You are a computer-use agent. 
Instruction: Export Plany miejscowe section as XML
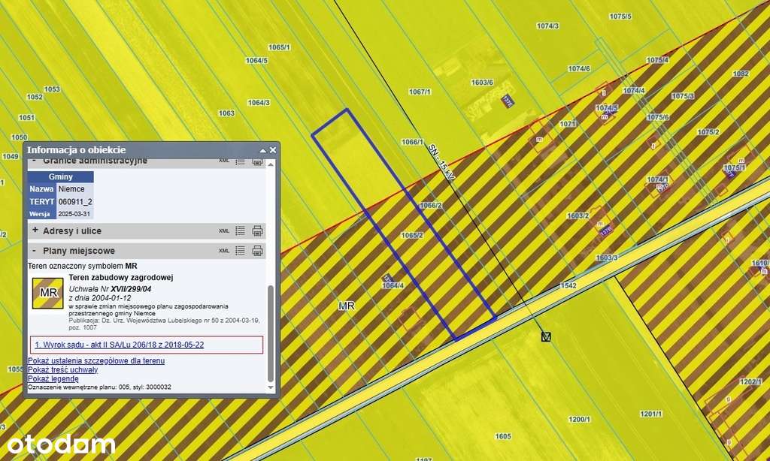224,251
